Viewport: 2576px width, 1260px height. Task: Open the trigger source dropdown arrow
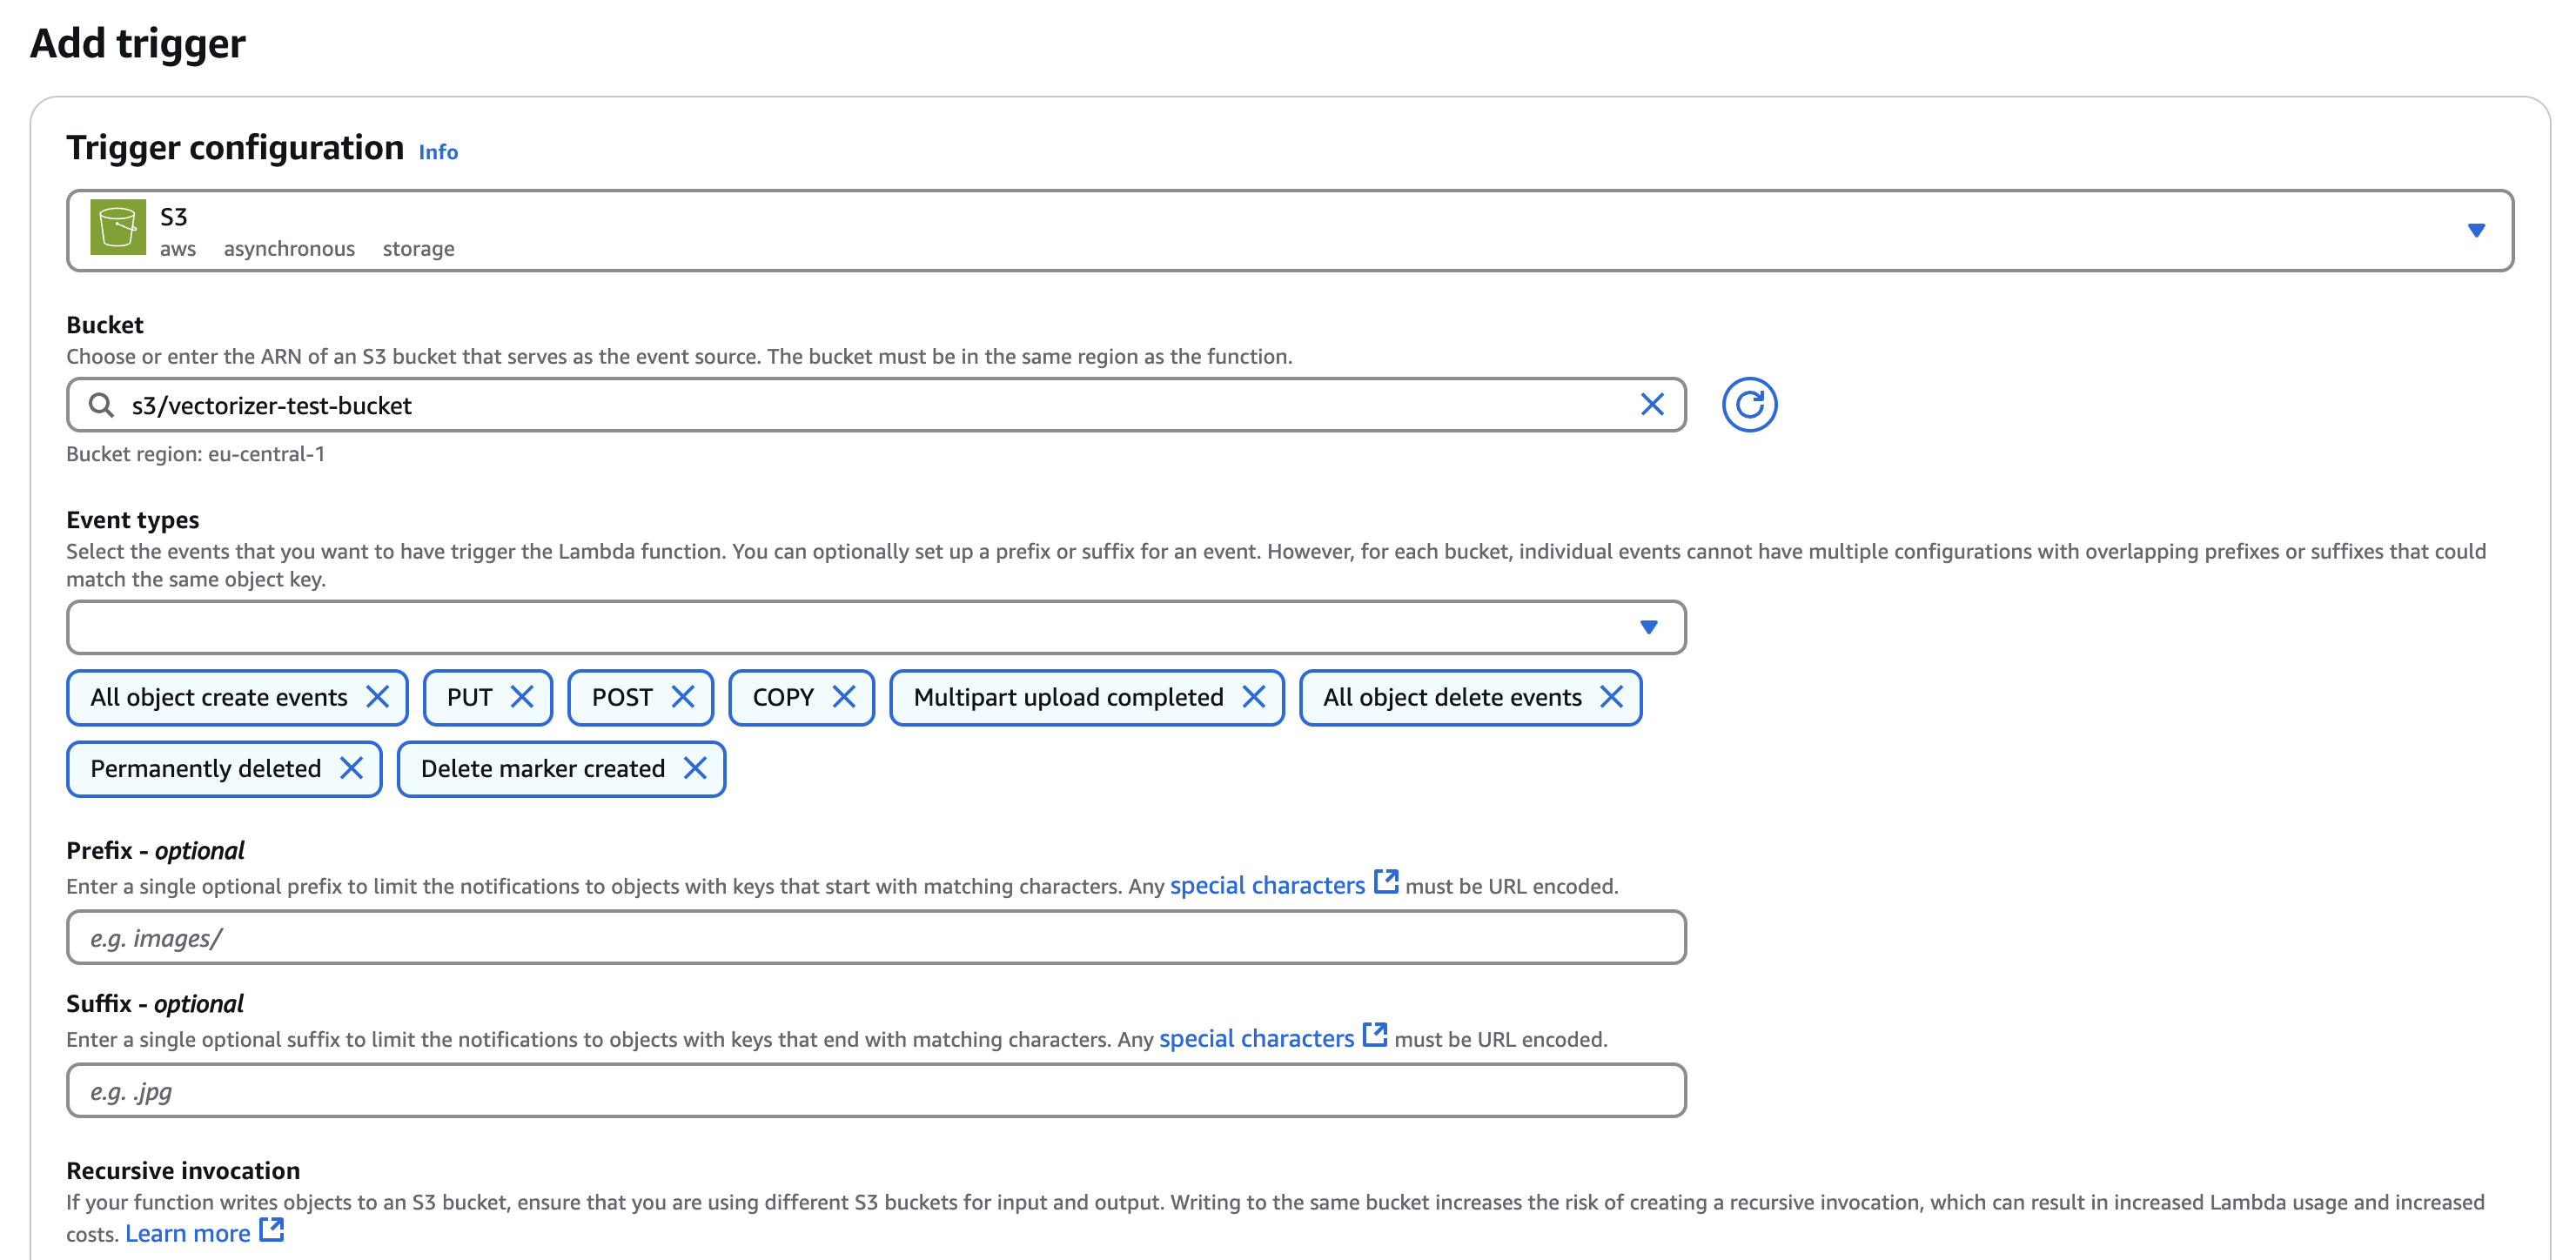pyautogui.click(x=2475, y=230)
